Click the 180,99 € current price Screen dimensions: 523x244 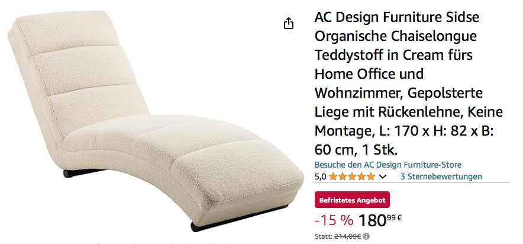(x=380, y=220)
